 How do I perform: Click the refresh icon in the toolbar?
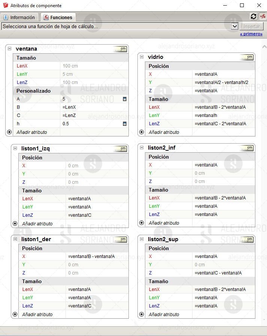click(x=254, y=16)
